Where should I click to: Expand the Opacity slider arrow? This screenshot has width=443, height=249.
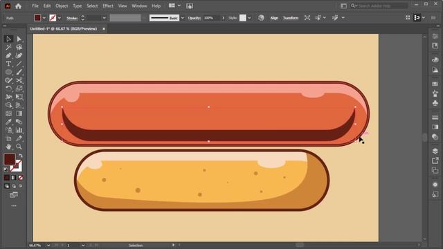tap(223, 18)
